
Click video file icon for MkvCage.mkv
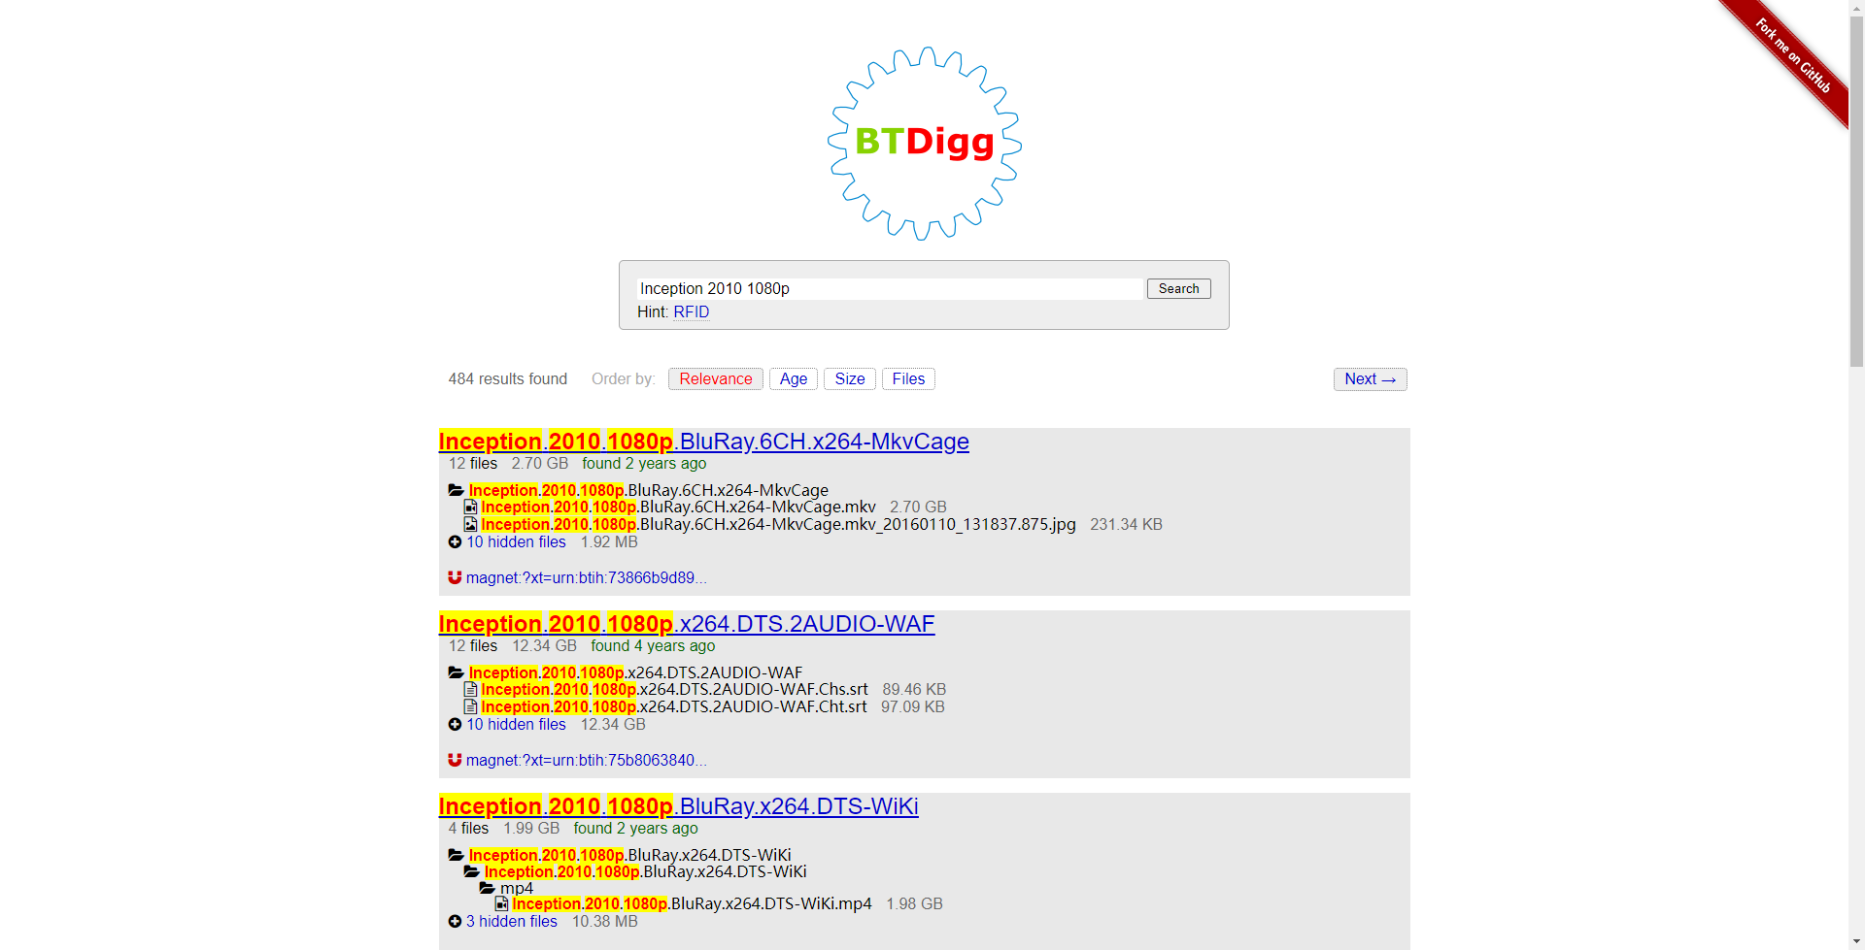(471, 507)
